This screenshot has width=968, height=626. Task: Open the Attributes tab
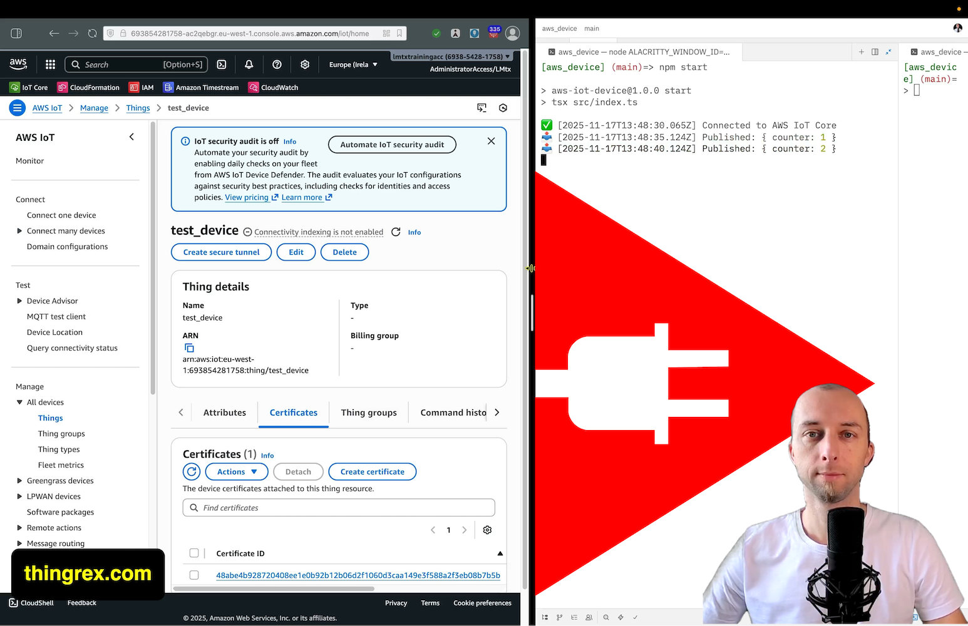click(x=224, y=412)
